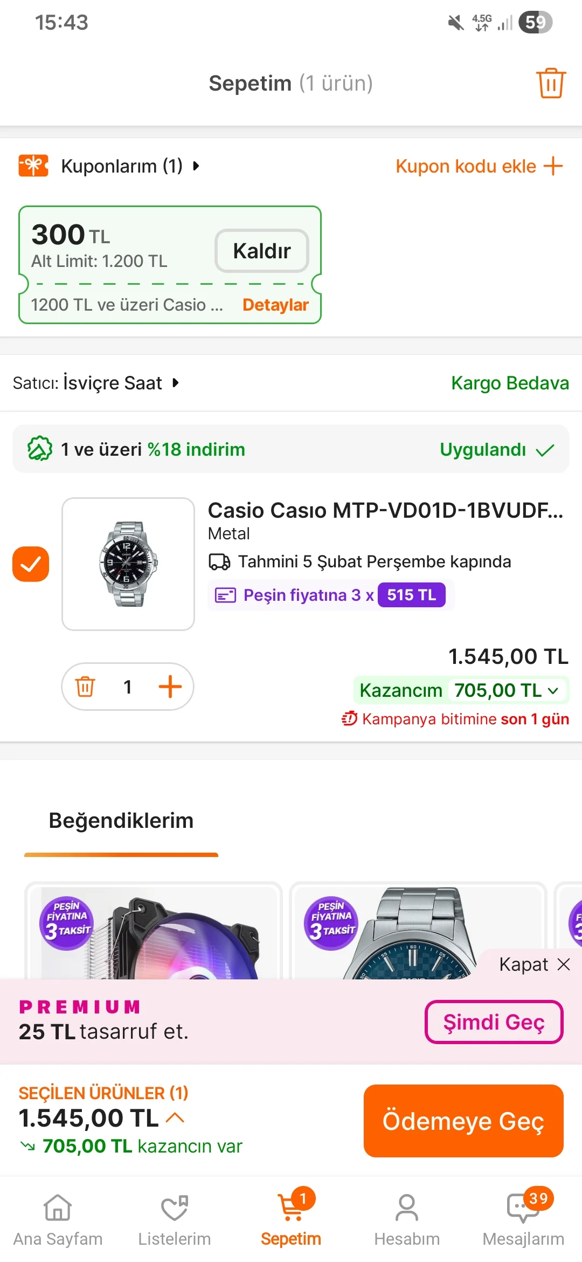This screenshot has width=582, height=1262.
Task: Select the Beğendiklerim tab
Action: click(121, 821)
